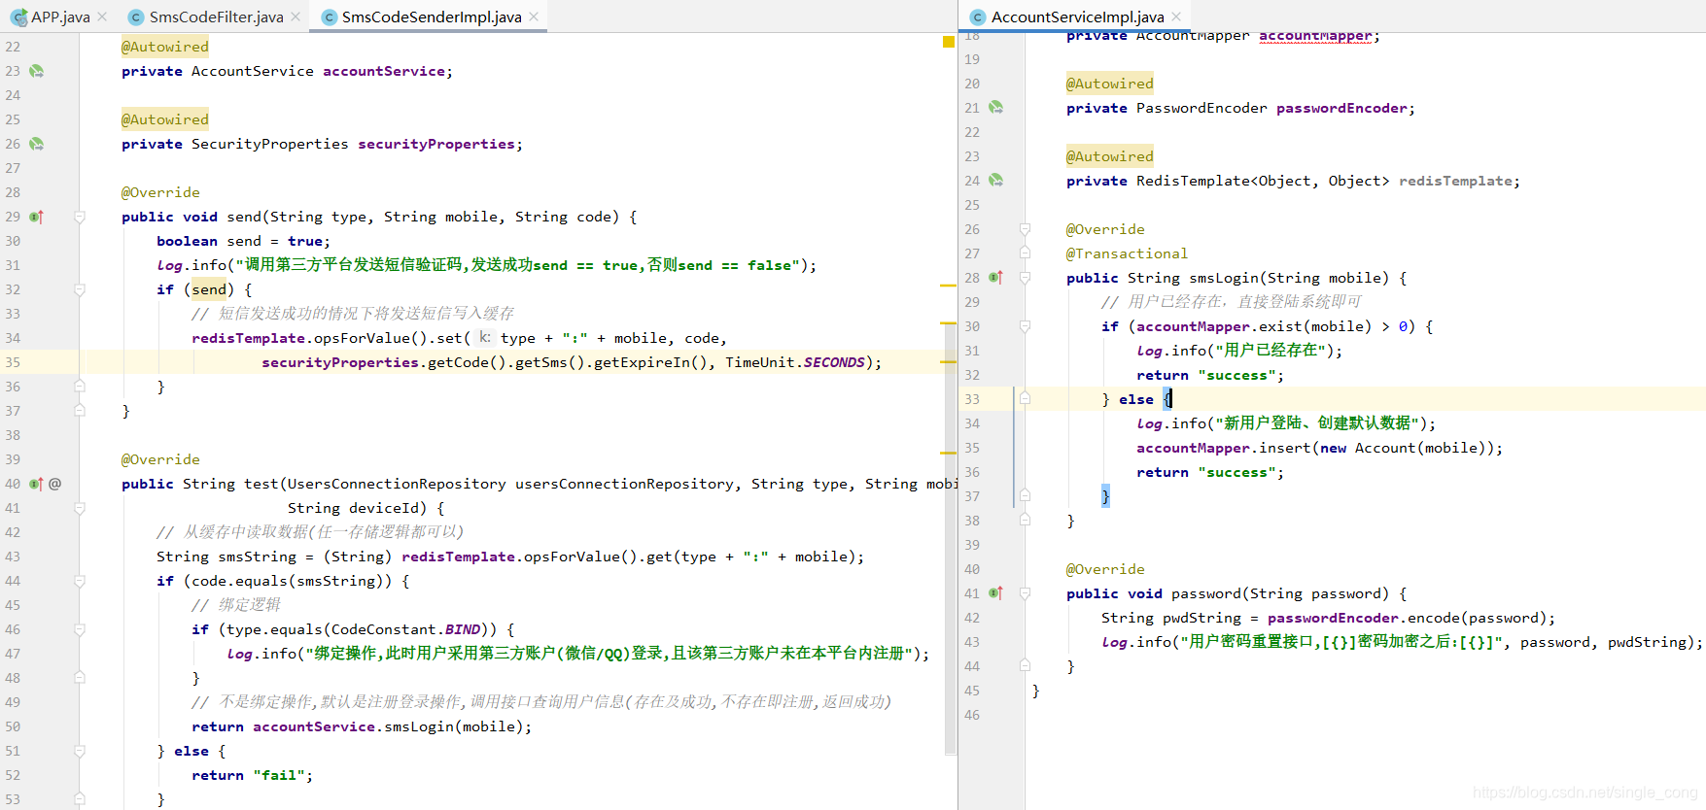Click the APP.java file type icon
This screenshot has height=810, width=1706.
click(18, 17)
